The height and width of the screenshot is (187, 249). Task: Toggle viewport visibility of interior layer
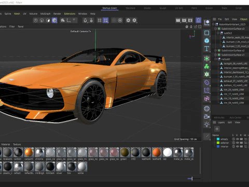point(238,146)
